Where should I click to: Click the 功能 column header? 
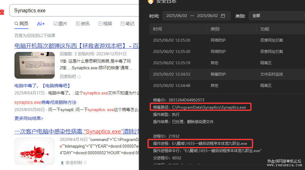pyautogui.click(x=265, y=29)
